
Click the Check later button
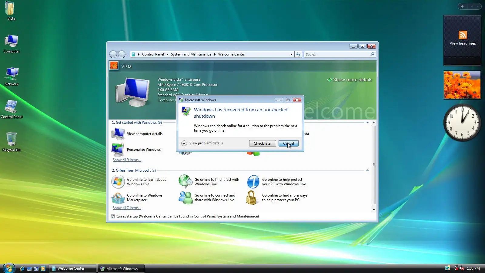pos(263,143)
